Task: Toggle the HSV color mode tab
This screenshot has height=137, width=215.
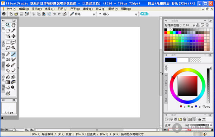Action: (166, 100)
